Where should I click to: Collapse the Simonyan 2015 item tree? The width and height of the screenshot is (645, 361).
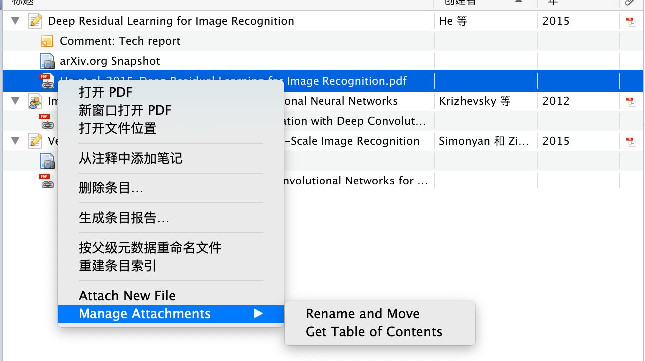pos(16,141)
